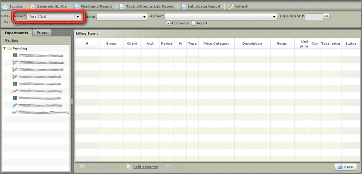Open the Lab Usage Report link

pos(204,6)
